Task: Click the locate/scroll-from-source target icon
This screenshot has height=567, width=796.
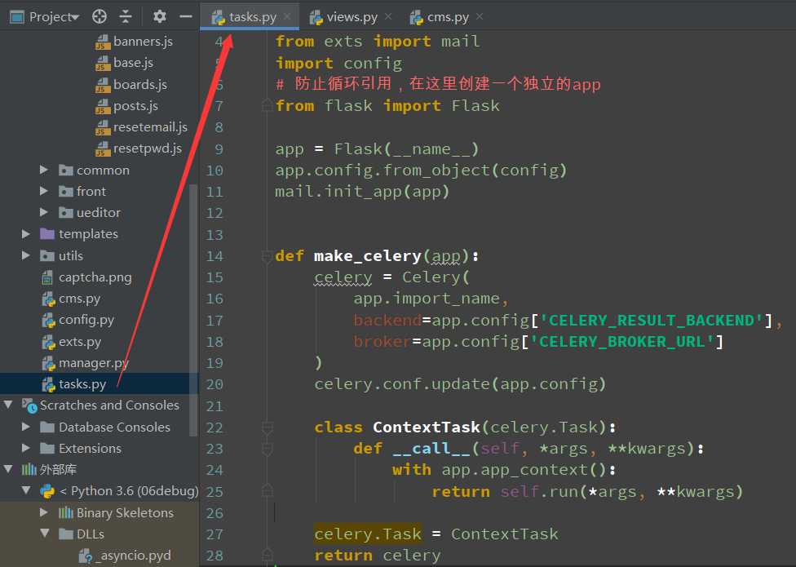Action: (x=99, y=17)
